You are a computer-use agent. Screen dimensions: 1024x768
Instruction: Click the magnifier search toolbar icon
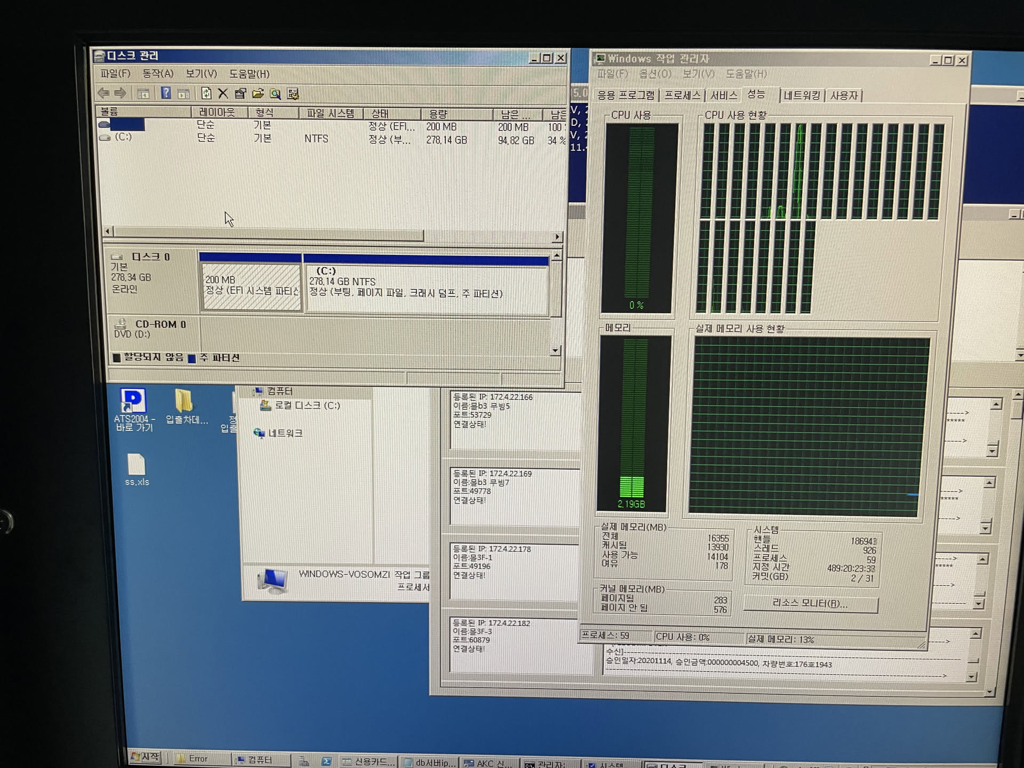click(x=275, y=94)
